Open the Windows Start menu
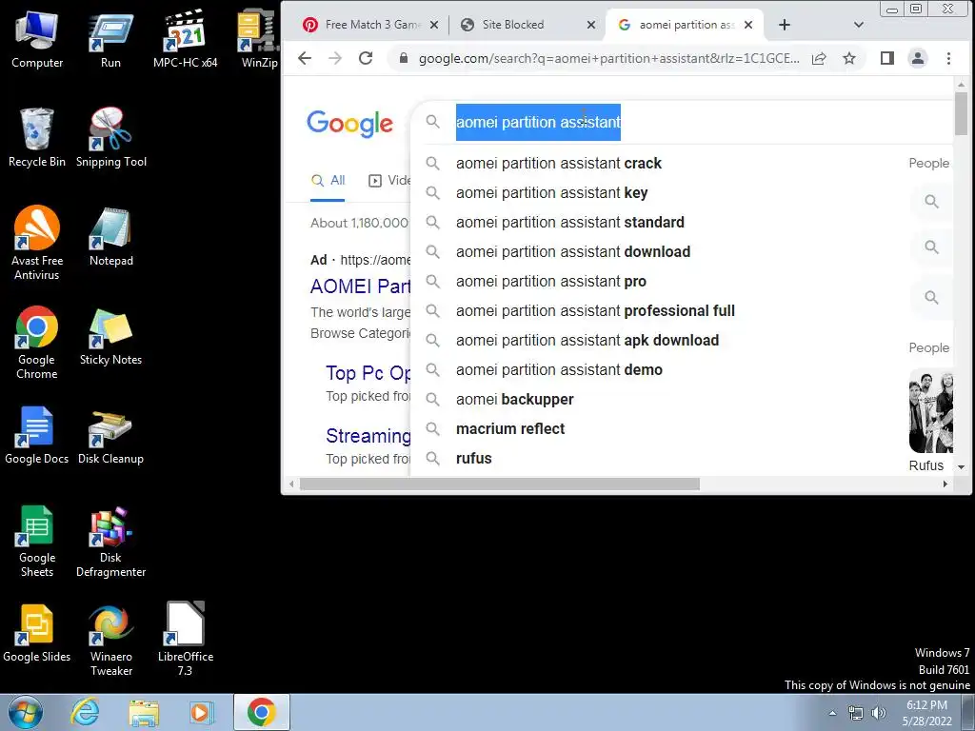The image size is (975, 731). [26, 712]
